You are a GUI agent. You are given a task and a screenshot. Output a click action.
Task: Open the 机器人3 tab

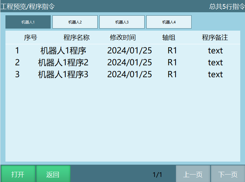(122, 22)
